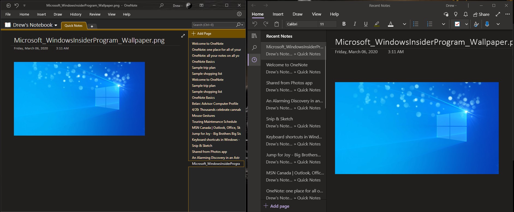This screenshot has width=514, height=212.
Task: Select the OneNote Basics page at top of list
Action: click(x=203, y=62)
